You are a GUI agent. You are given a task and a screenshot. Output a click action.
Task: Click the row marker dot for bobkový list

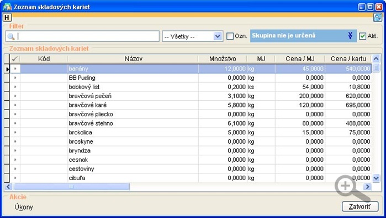(15, 86)
